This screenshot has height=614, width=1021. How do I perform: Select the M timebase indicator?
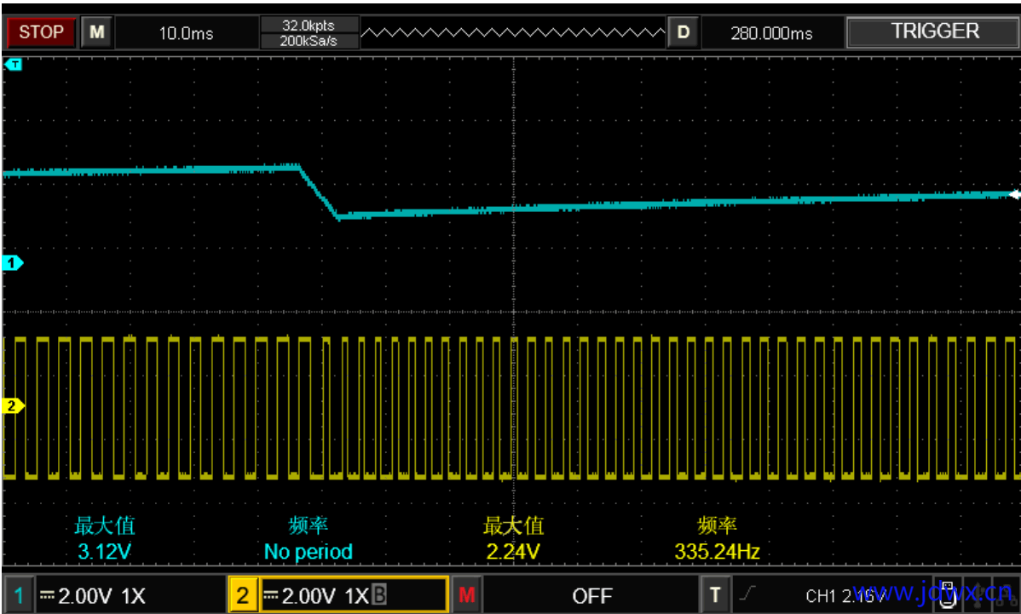[97, 32]
